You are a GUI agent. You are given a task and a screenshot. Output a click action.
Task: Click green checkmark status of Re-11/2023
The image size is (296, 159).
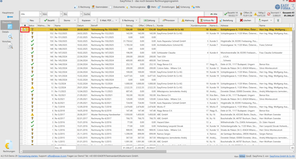coord(32,91)
